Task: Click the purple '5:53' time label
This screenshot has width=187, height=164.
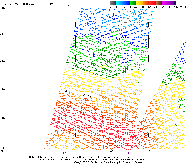Action: tap(63, 153)
